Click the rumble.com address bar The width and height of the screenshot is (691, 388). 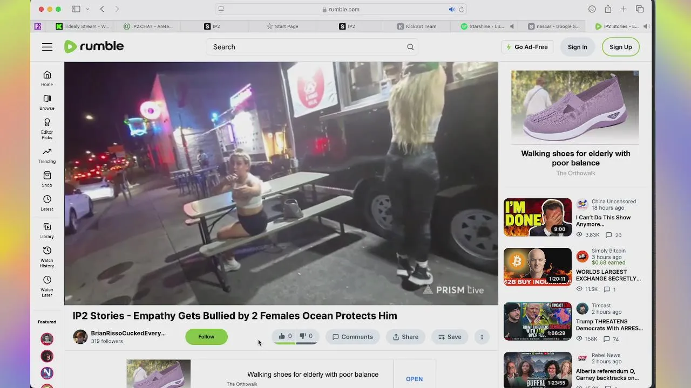(x=340, y=9)
